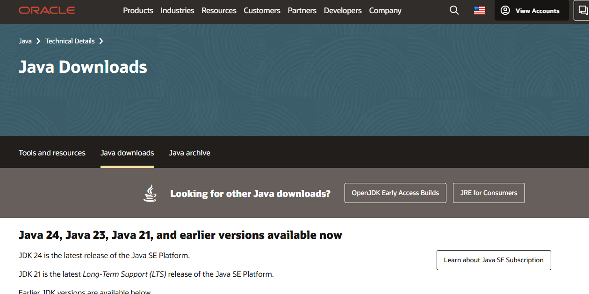Select the Java downloads tab

click(127, 153)
